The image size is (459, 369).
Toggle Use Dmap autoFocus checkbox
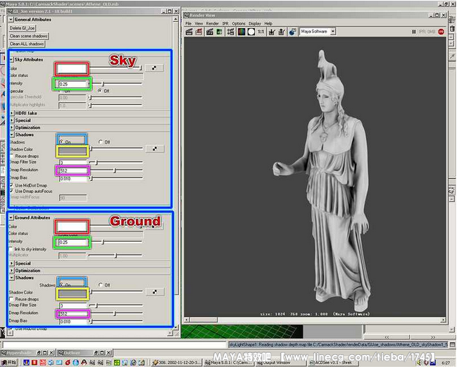click(x=11, y=192)
